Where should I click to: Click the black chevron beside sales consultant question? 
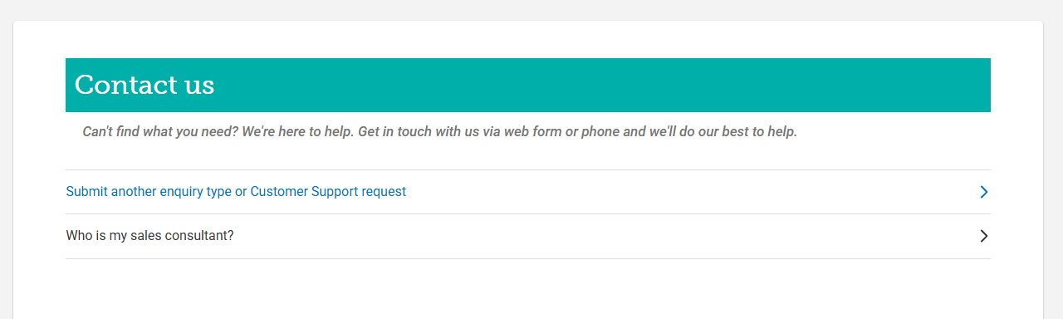[984, 236]
